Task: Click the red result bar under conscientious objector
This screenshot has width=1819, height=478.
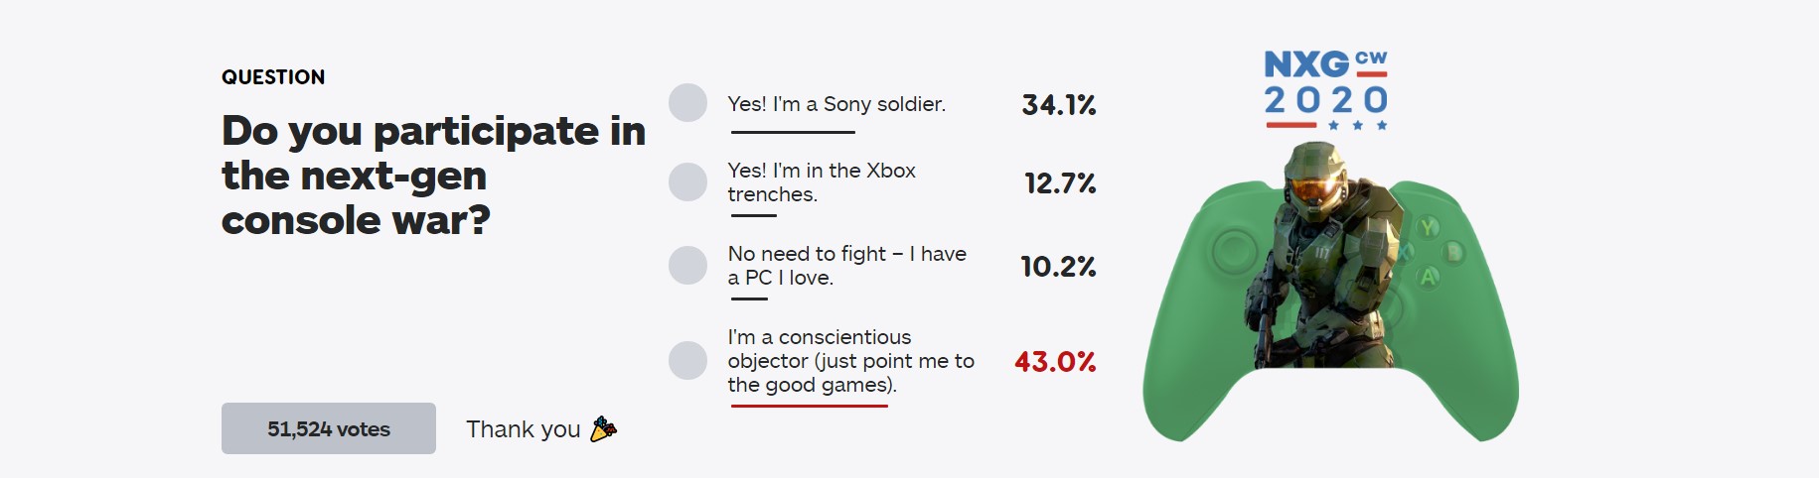Action: click(x=809, y=406)
